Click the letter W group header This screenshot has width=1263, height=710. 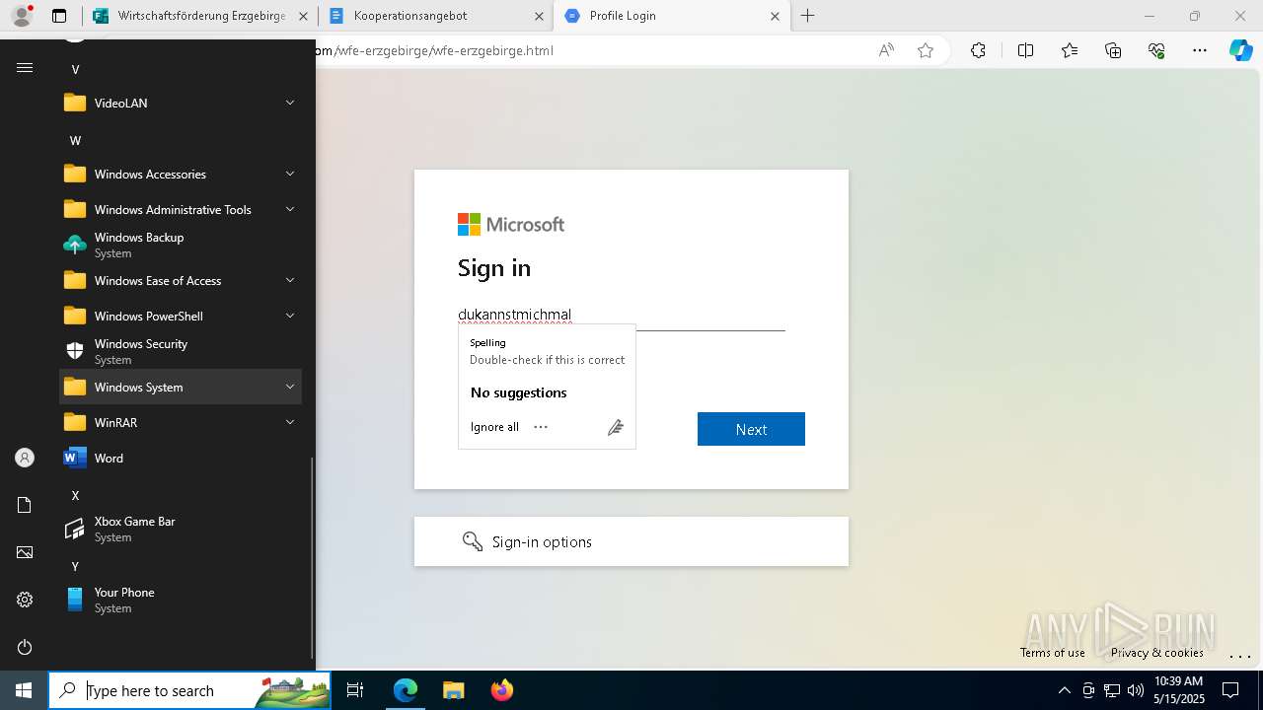coord(75,140)
